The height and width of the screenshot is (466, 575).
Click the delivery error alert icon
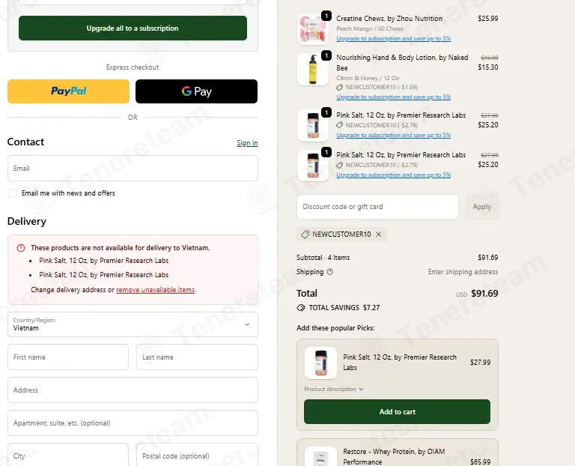[x=21, y=248]
